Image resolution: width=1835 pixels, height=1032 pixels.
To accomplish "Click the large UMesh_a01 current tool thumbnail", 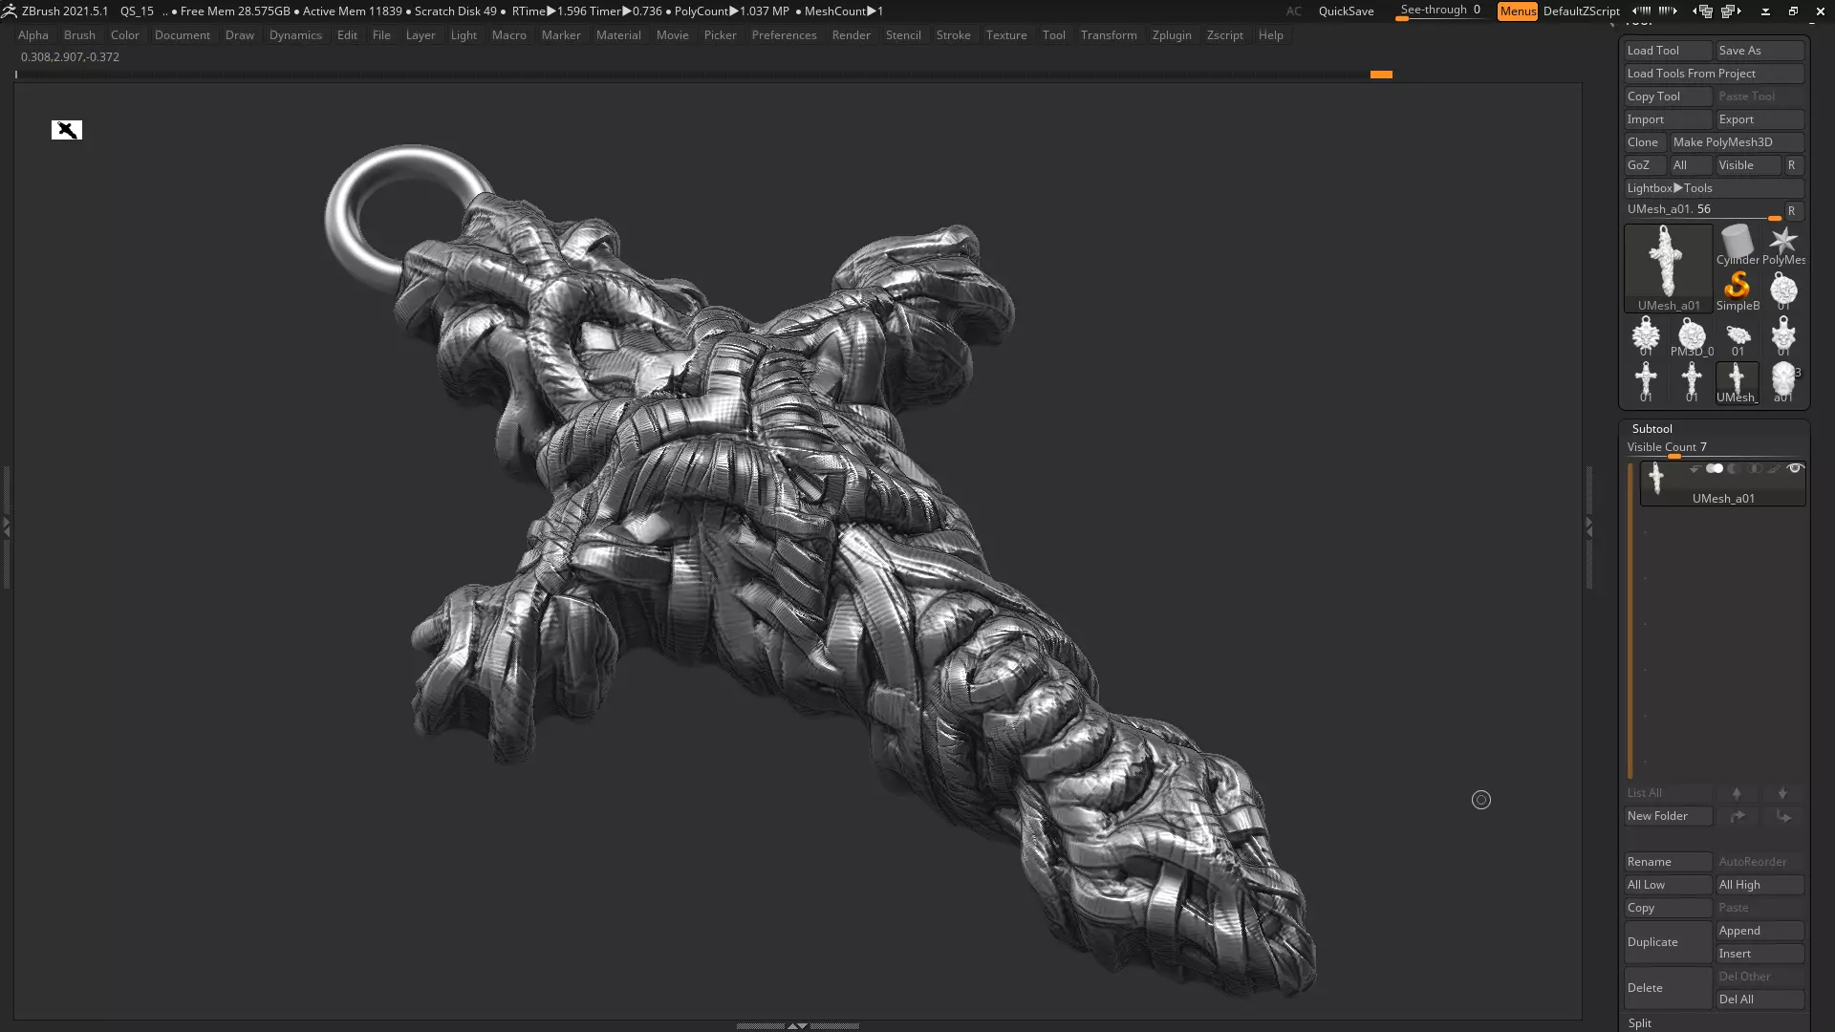I will pyautogui.click(x=1668, y=269).
